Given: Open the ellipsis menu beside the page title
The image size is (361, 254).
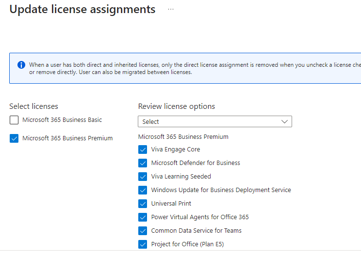Looking at the screenshot, I should click(171, 9).
